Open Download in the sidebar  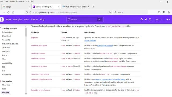click(x=6, y=36)
